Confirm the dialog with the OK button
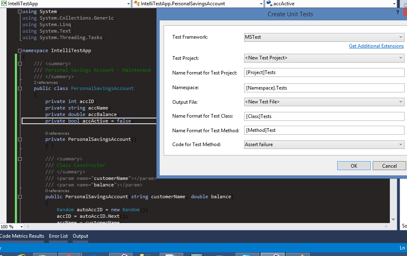 pyautogui.click(x=354, y=166)
